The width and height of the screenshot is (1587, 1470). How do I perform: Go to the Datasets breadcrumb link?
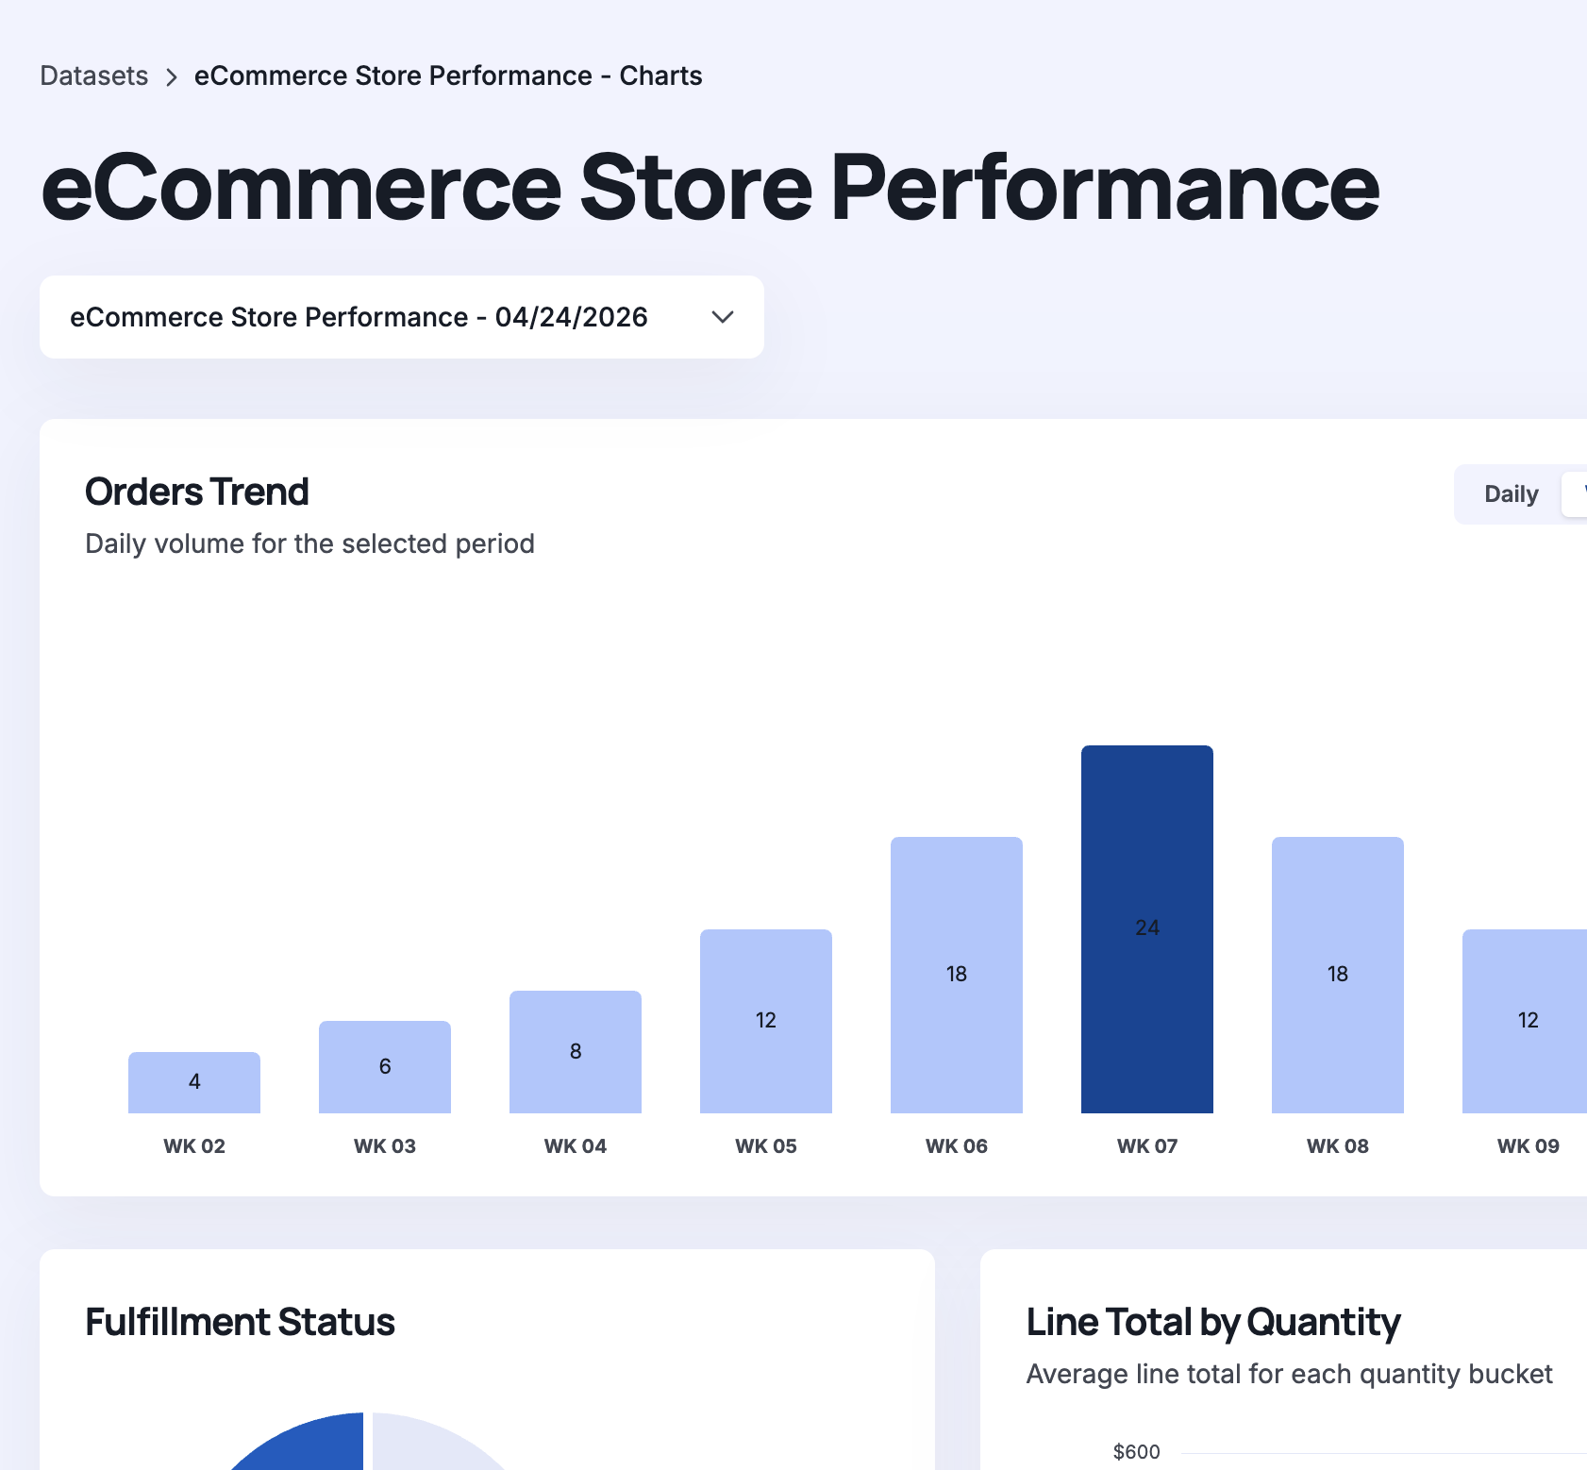click(x=93, y=75)
